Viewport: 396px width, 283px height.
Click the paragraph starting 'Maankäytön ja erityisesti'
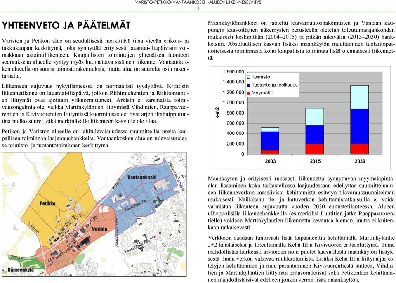301,203
